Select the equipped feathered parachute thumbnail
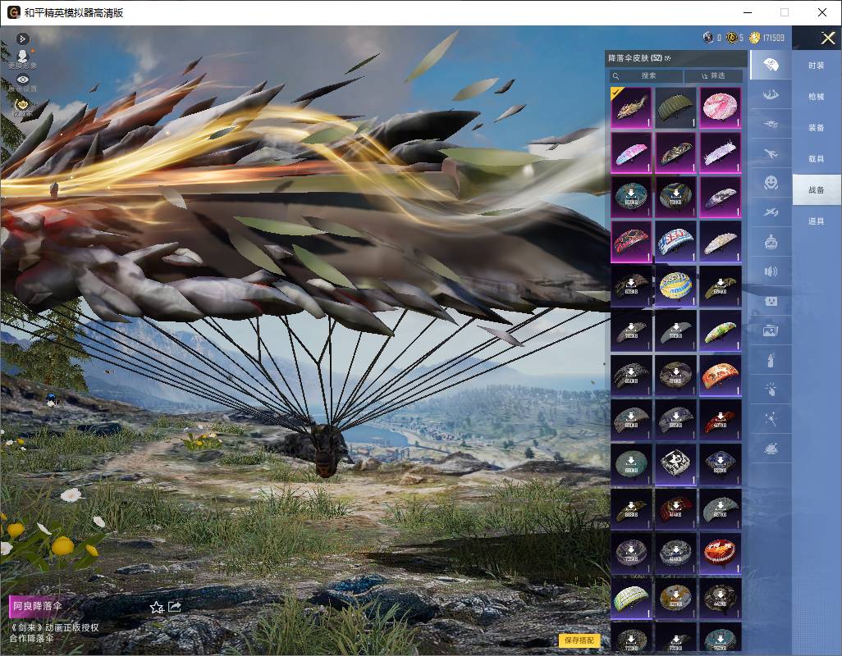 click(631, 107)
